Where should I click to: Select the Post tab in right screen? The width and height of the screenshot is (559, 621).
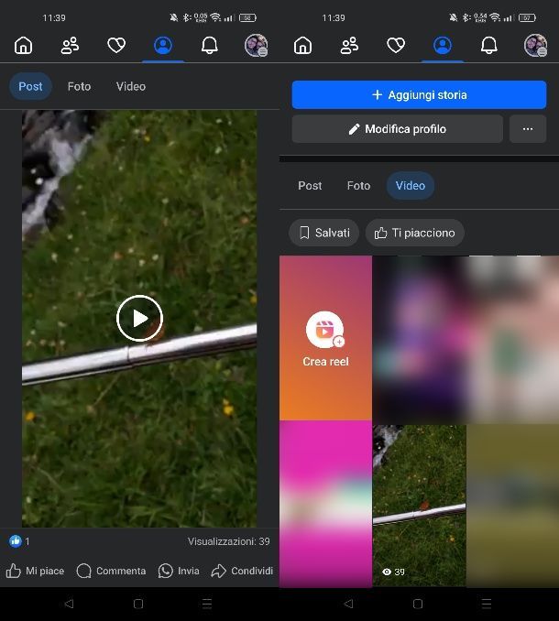click(310, 186)
